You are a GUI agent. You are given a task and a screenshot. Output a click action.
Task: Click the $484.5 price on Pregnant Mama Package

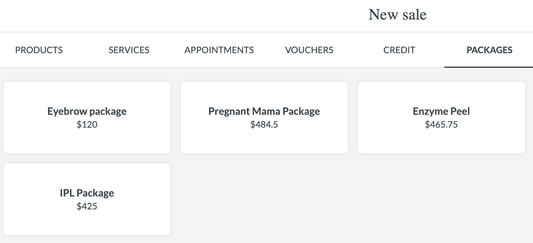point(264,125)
